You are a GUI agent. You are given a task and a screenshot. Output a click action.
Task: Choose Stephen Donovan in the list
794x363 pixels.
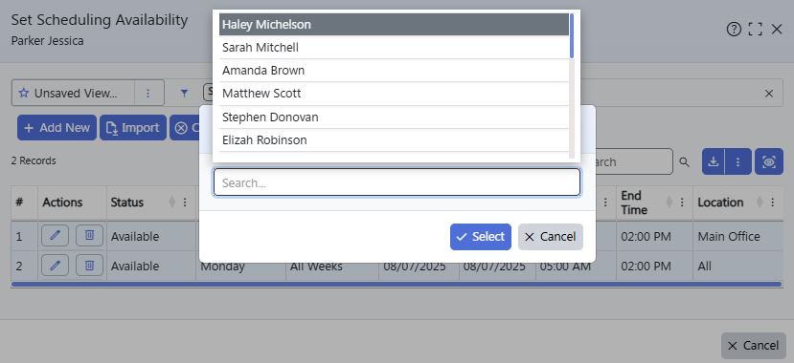[394, 117]
